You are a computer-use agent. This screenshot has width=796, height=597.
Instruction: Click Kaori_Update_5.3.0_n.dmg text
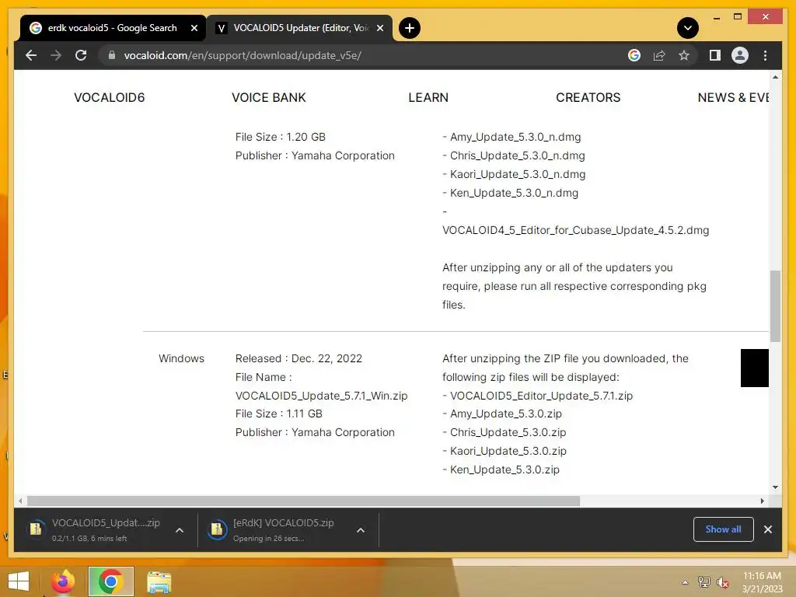tap(518, 174)
